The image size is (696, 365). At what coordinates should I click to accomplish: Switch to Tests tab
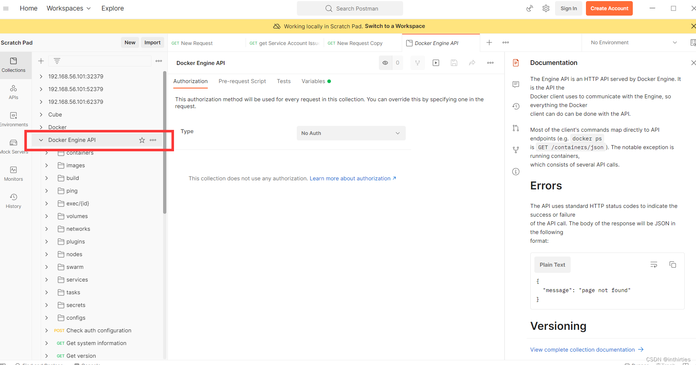284,81
